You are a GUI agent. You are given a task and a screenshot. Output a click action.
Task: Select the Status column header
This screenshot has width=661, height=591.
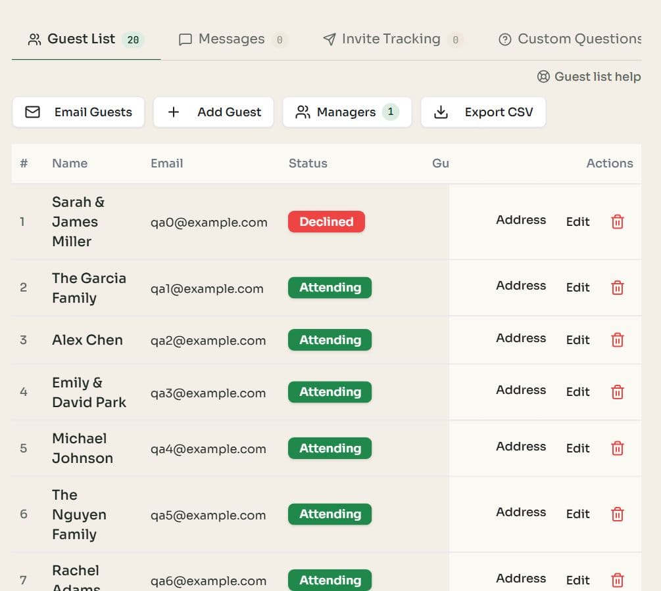[308, 164]
